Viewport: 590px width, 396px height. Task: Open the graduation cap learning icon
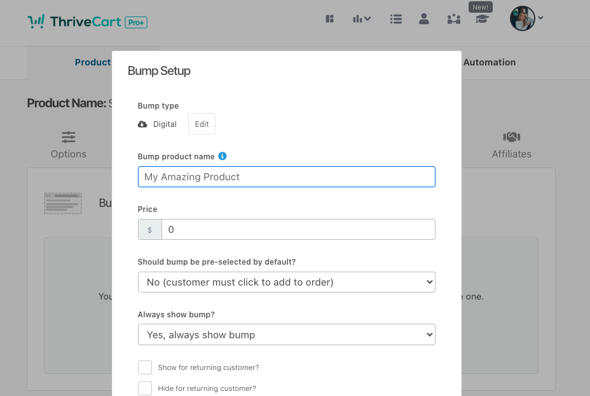pyautogui.click(x=482, y=19)
